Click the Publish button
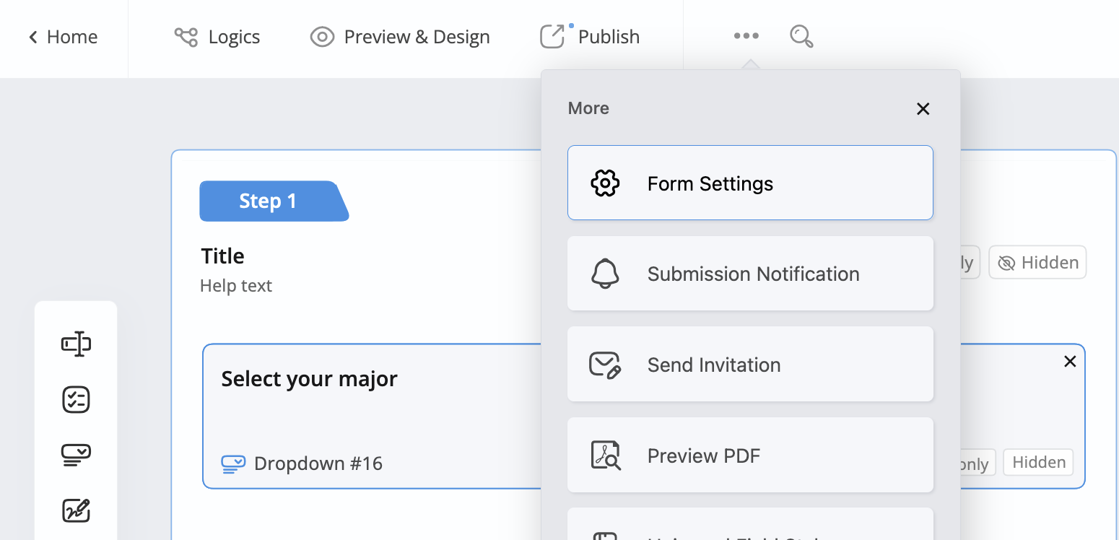1119x540 pixels. (x=591, y=37)
